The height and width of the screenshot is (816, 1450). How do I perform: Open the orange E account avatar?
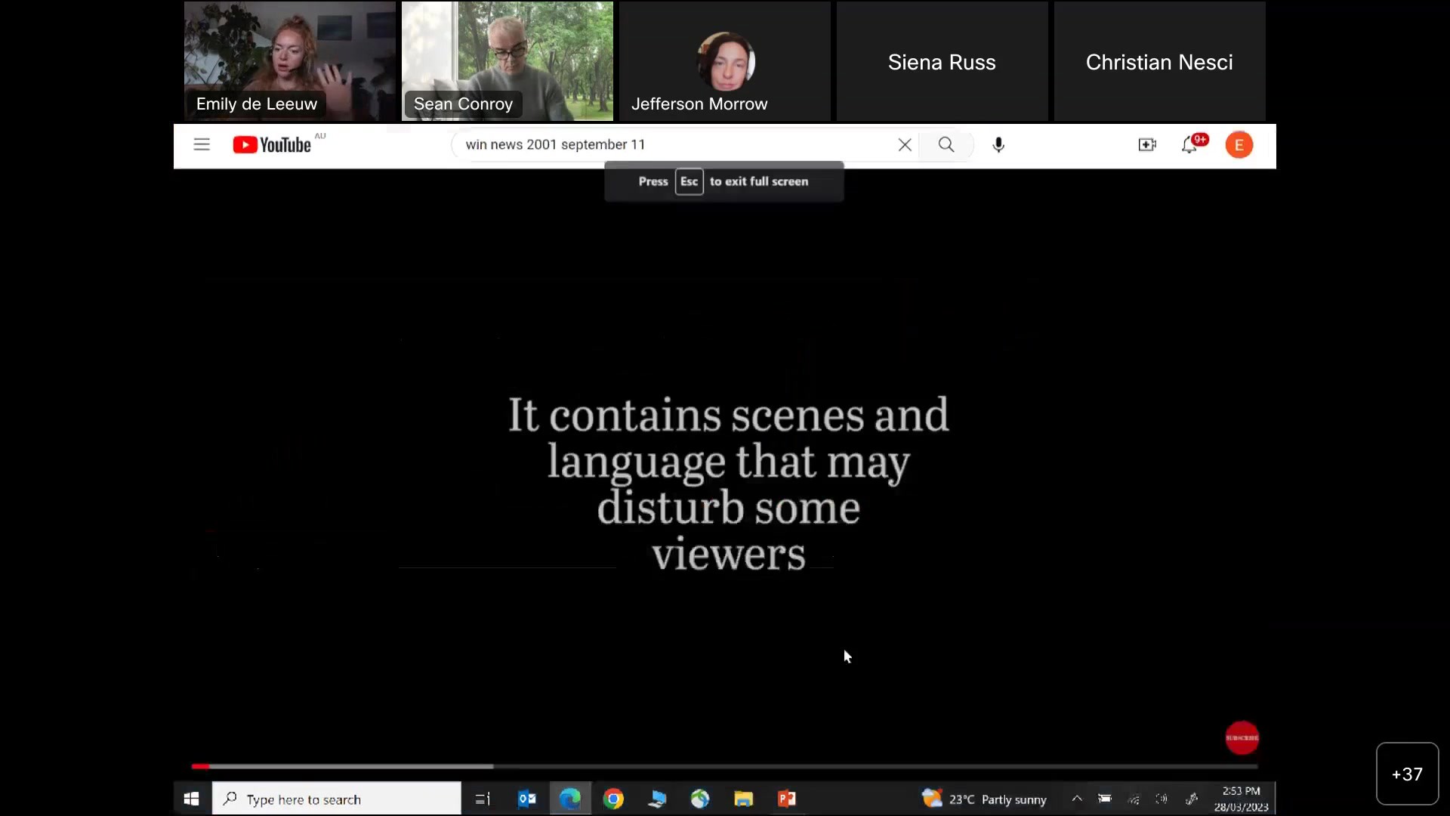(1239, 144)
